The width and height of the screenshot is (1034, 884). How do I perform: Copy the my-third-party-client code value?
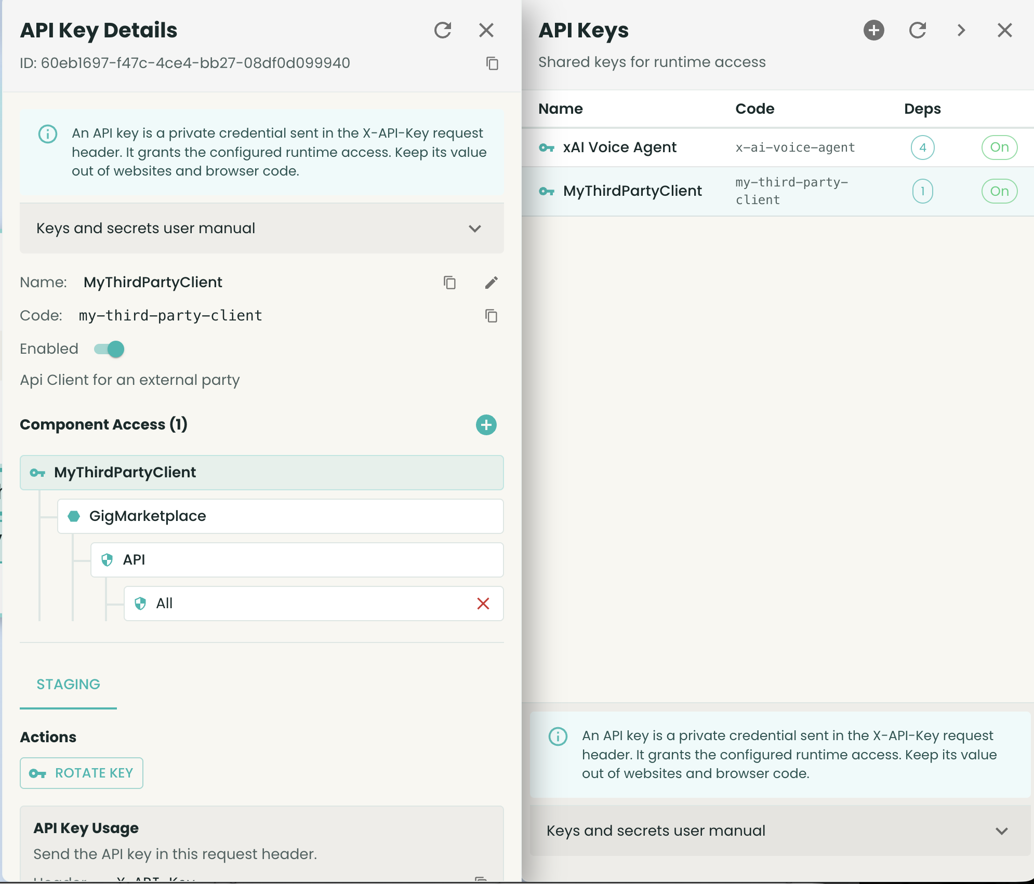(x=492, y=316)
